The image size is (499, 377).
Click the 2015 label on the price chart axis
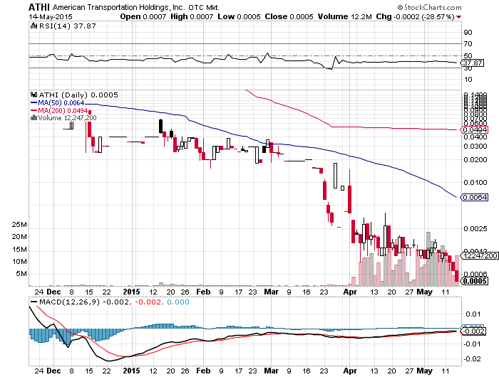pyautogui.click(x=131, y=292)
